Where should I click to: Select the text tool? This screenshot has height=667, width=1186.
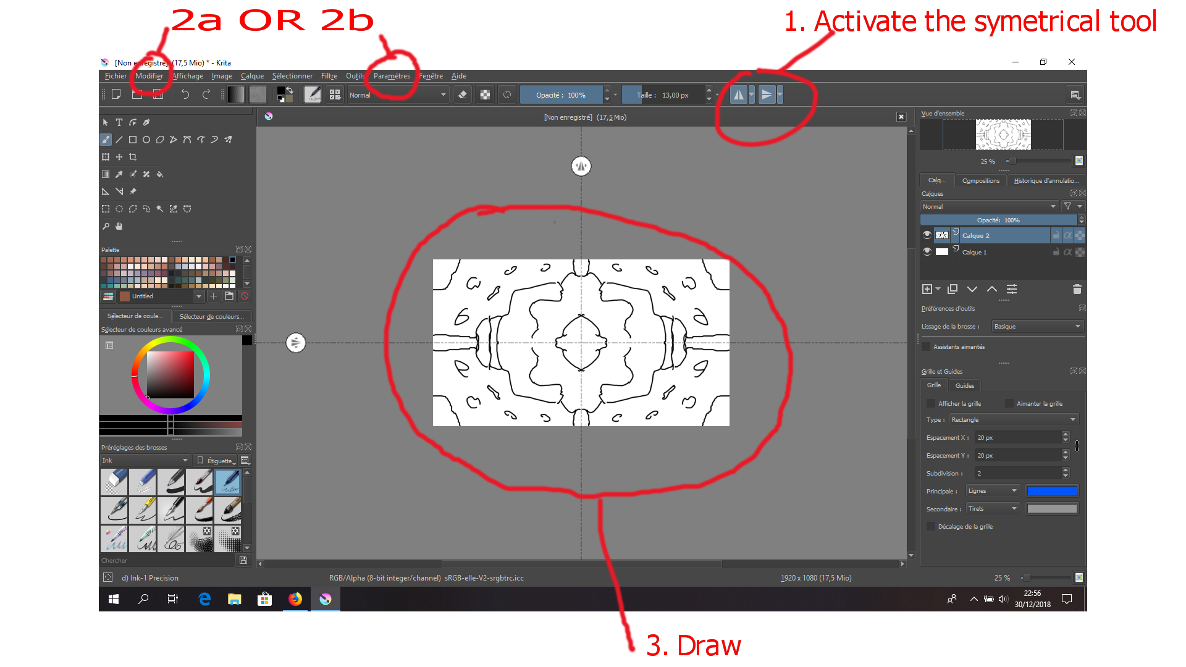[x=119, y=122]
